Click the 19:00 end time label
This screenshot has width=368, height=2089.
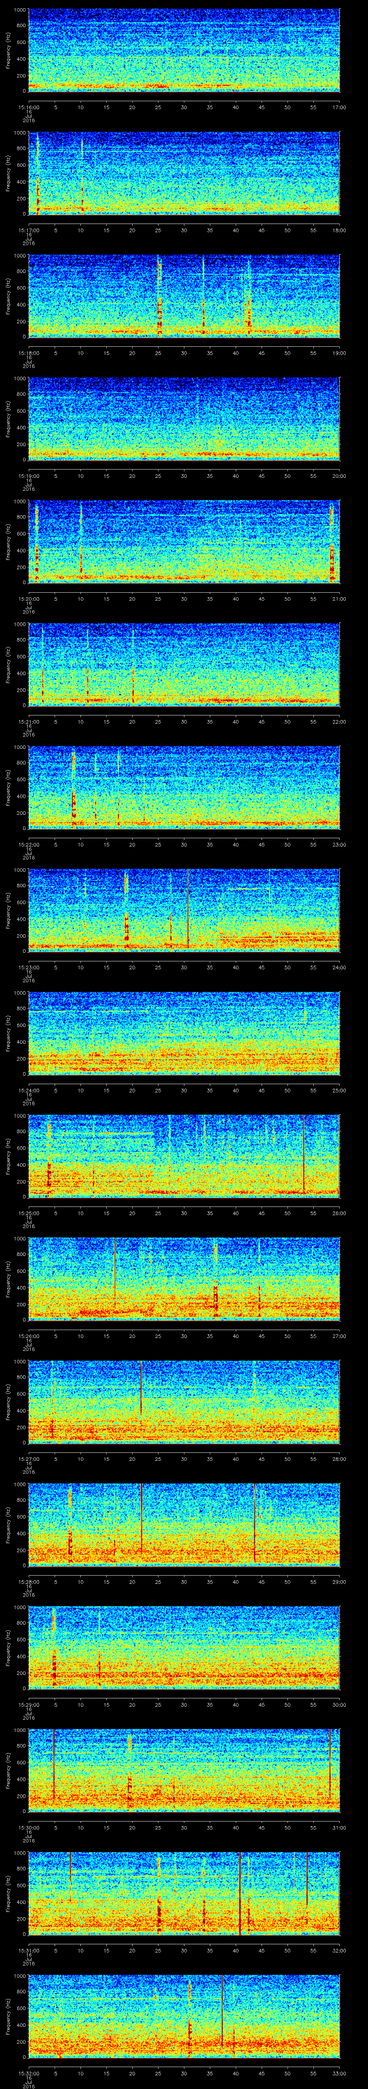click(x=339, y=353)
